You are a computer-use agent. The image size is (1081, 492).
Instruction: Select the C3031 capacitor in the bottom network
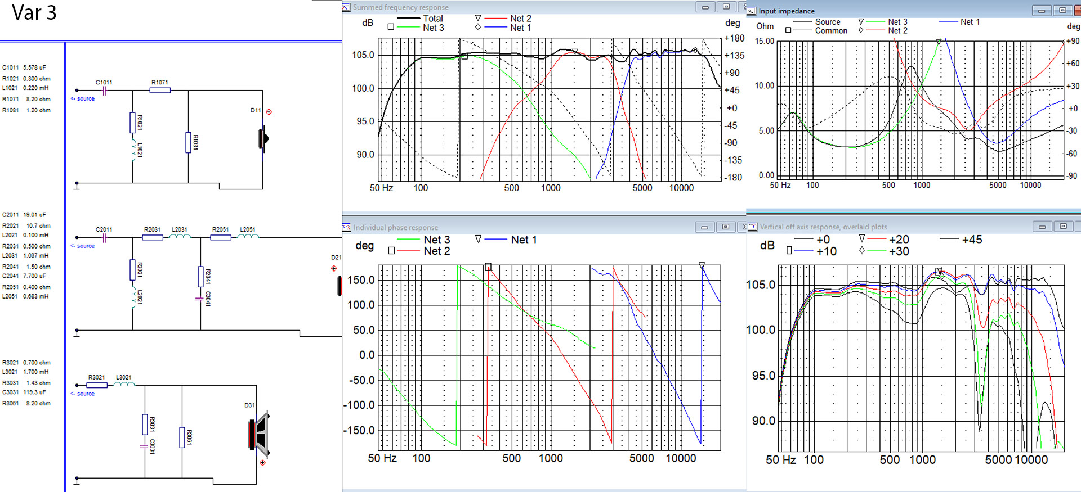tap(144, 446)
